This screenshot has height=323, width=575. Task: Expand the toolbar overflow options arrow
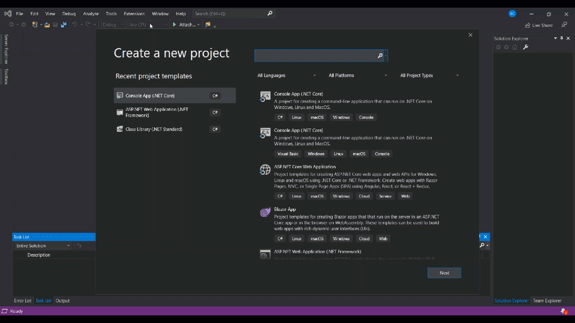click(x=215, y=26)
